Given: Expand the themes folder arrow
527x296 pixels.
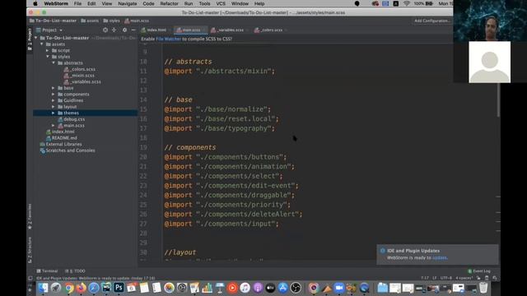Looking at the screenshot, I should 53,113.
